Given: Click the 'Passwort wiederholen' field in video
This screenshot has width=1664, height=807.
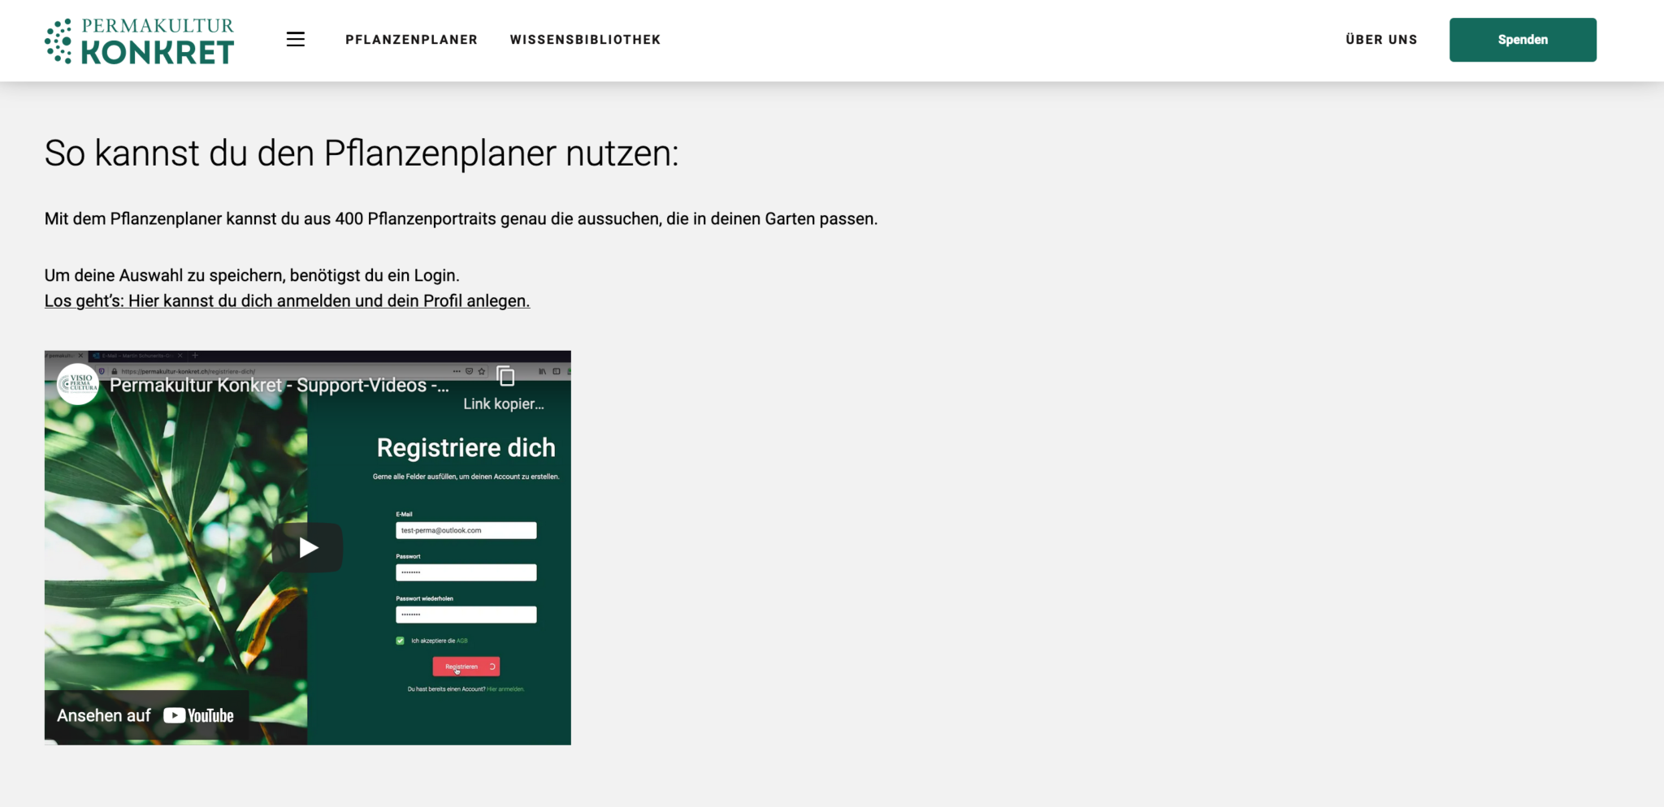Looking at the screenshot, I should pyautogui.click(x=466, y=615).
